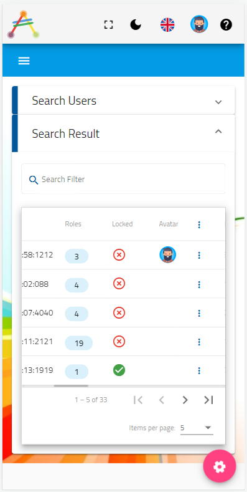Click the horizontal scrollbar of the table
This screenshot has height=492, width=247.
click(x=71, y=385)
